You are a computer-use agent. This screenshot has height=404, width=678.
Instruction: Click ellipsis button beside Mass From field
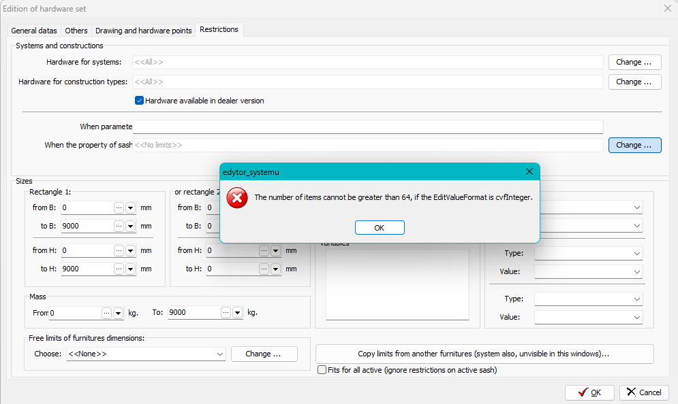[x=106, y=313]
